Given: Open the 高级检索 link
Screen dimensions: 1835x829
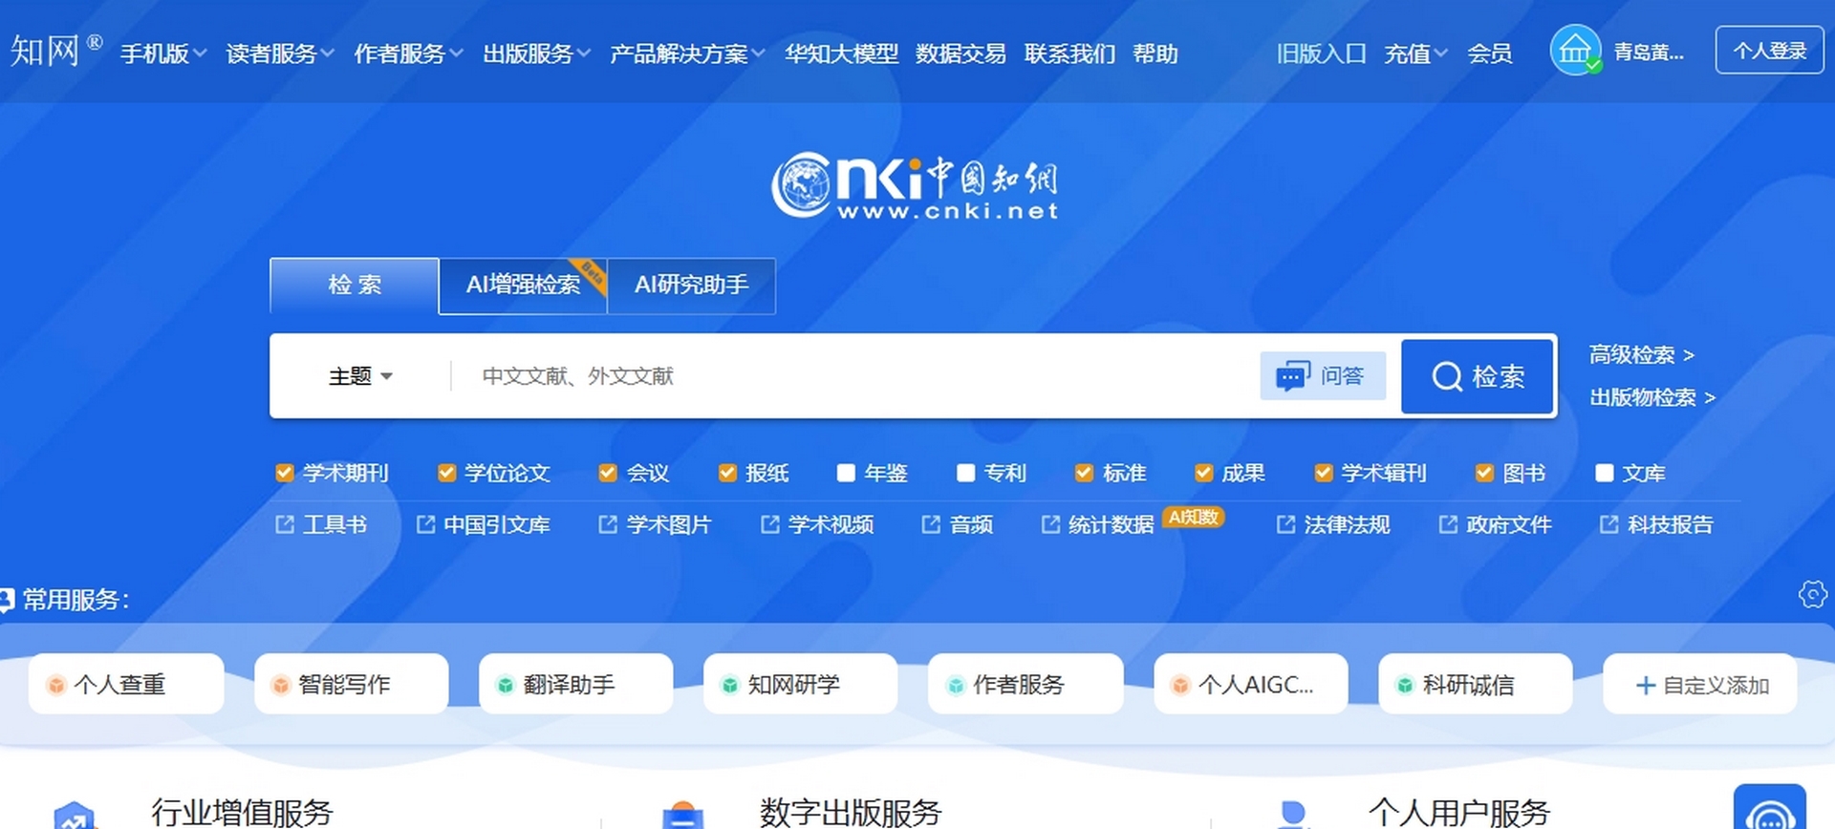Looking at the screenshot, I should (x=1640, y=355).
